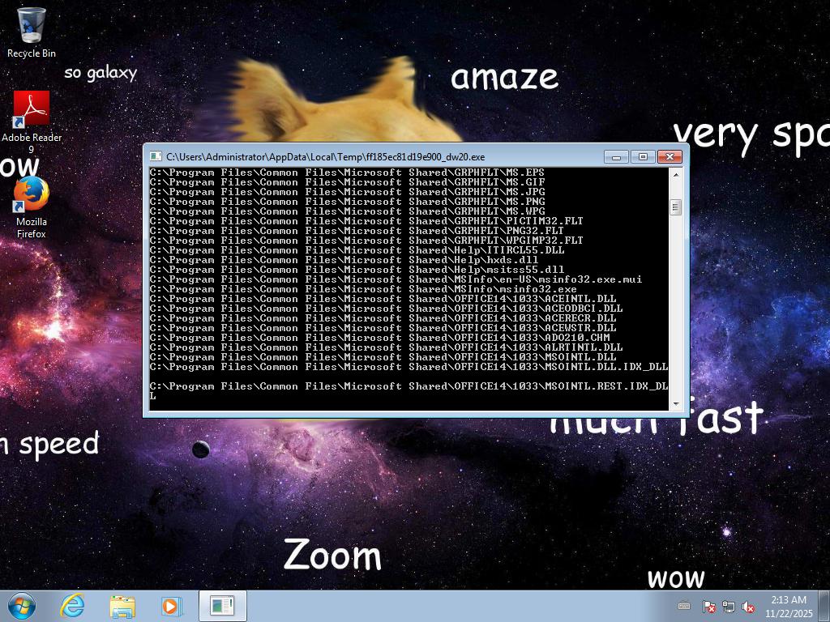
Task: Open Windows Media Player from taskbar
Action: click(x=171, y=606)
